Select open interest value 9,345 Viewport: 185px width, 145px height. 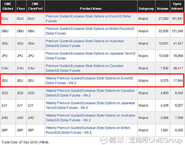[x=179, y=93]
